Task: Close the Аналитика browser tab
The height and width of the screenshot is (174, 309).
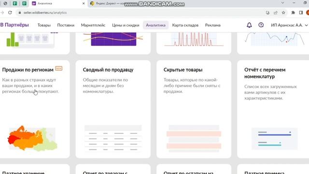Action: pos(84,3)
